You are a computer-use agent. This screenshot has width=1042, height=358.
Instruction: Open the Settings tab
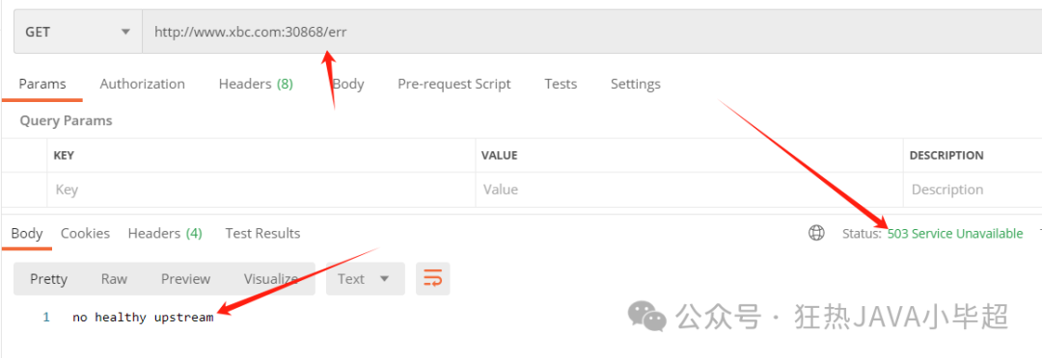(635, 84)
